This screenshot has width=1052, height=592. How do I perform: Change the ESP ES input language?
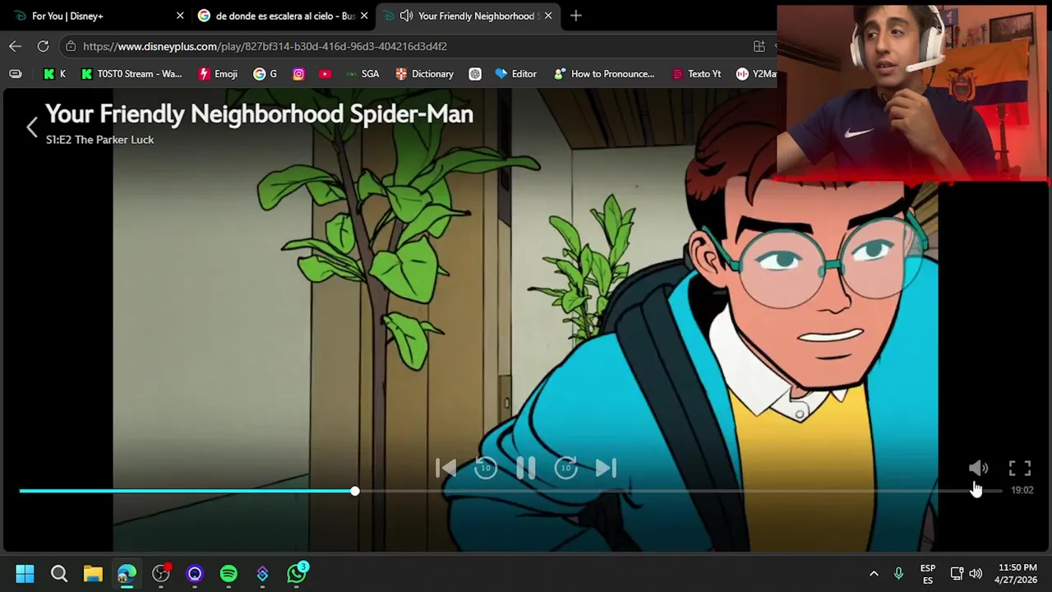[928, 574]
